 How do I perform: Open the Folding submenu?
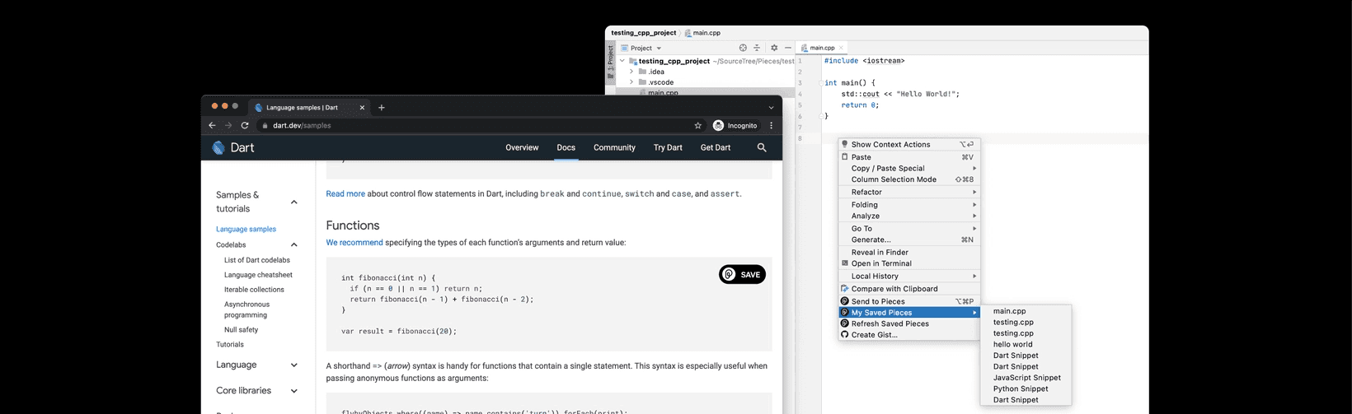pos(909,205)
